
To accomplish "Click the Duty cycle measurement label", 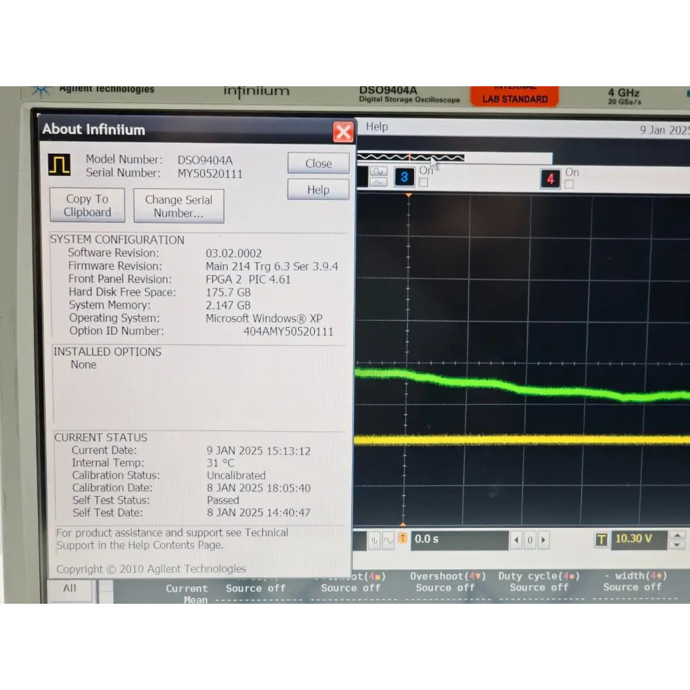I will [539, 576].
